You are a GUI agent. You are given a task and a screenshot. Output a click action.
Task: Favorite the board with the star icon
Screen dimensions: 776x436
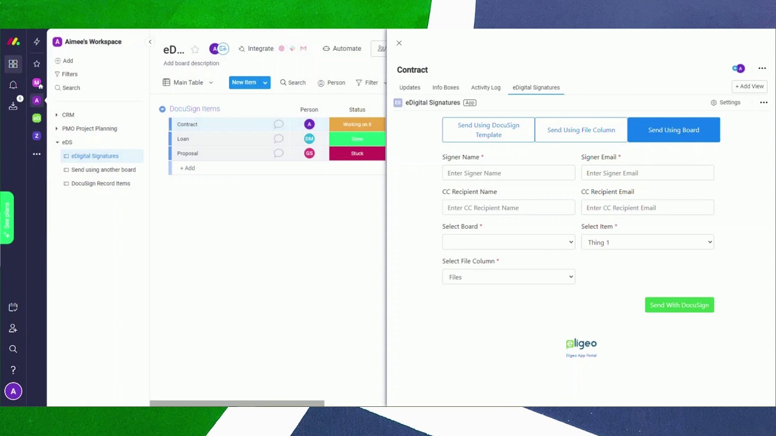tap(195, 49)
